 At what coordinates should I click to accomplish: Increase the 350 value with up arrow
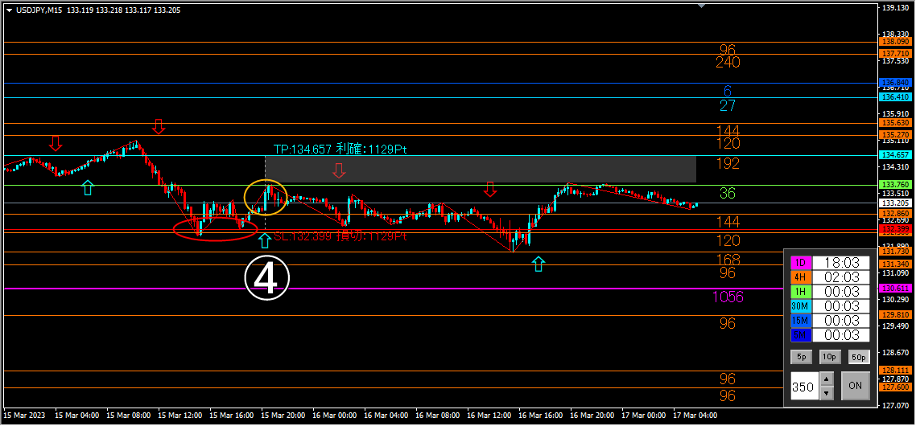pos(826,379)
